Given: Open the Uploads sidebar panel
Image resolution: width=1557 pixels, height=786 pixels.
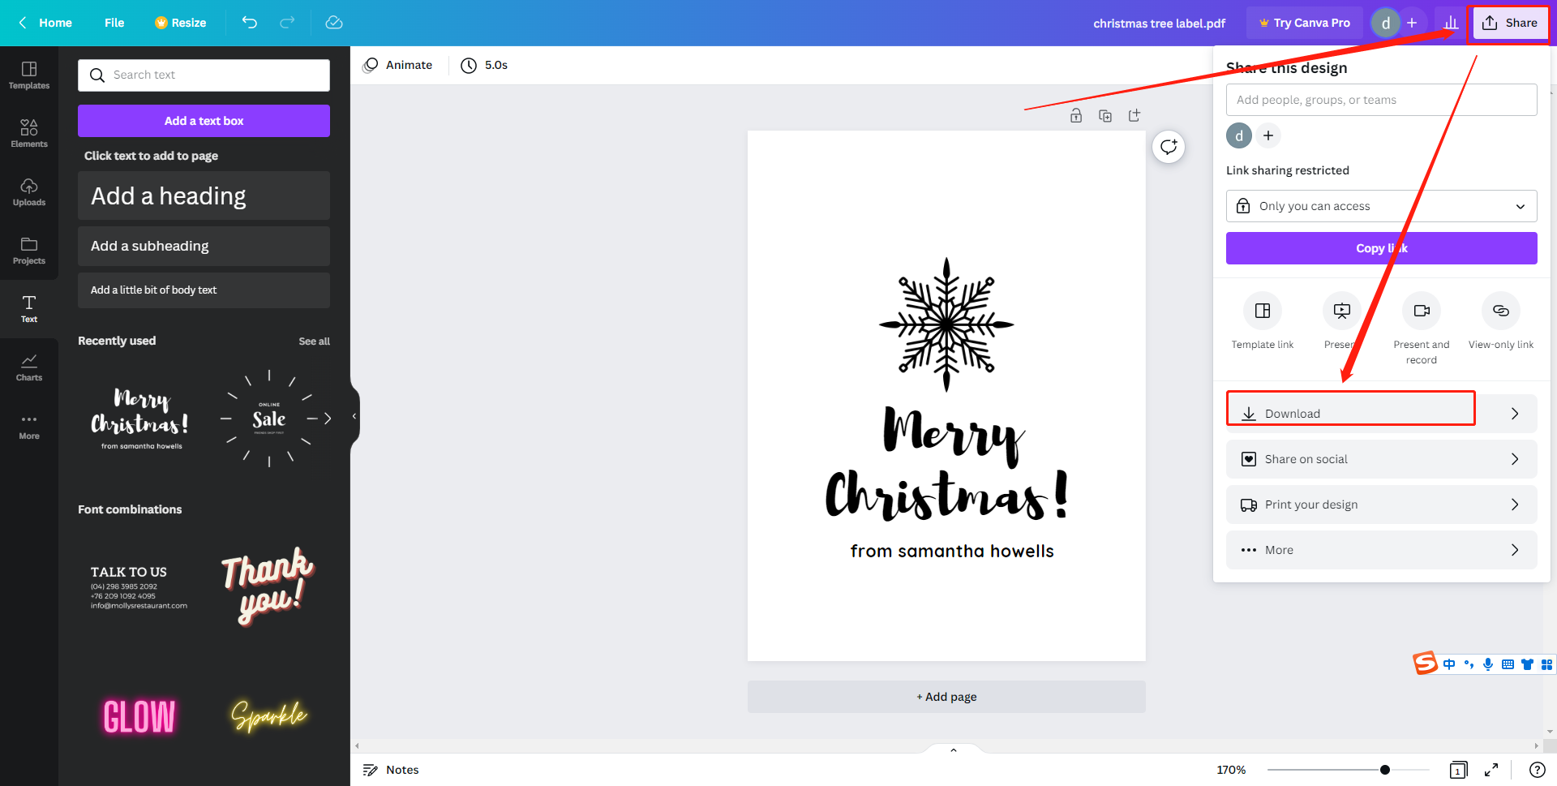Looking at the screenshot, I should tap(29, 192).
